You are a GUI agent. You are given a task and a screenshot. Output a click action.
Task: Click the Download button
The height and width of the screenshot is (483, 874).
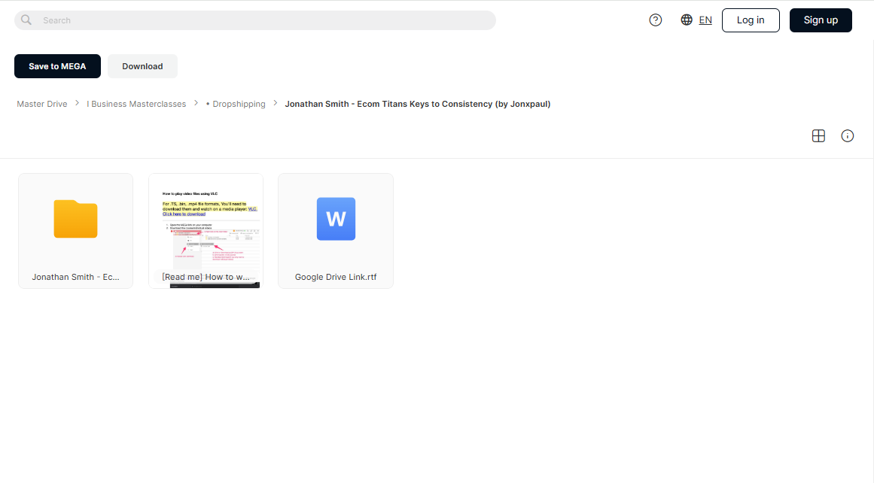point(143,66)
